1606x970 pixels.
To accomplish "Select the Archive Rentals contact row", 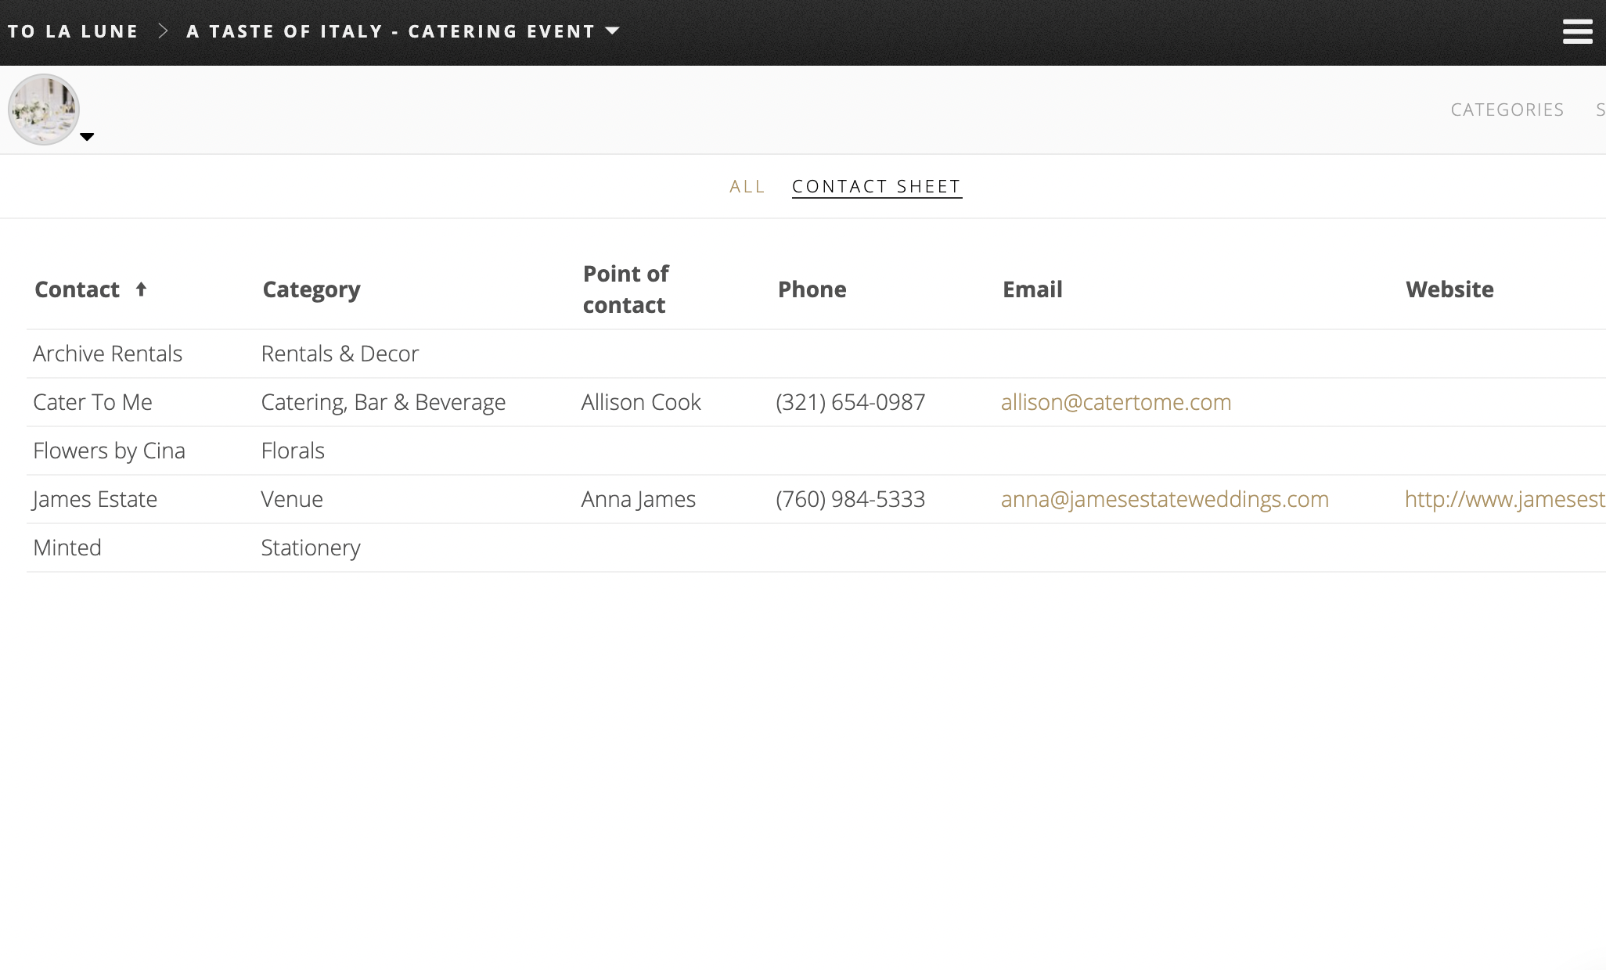I will [107, 354].
